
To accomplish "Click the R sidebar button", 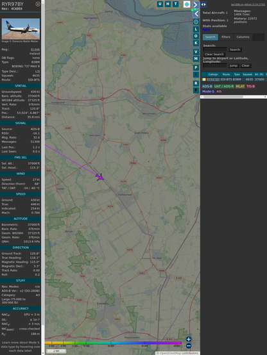I will pyautogui.click(x=196, y=83).
